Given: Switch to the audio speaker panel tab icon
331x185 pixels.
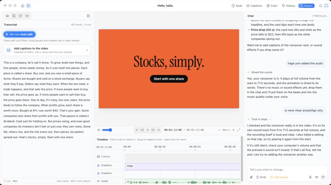Looking at the screenshot, I should point(27,16).
